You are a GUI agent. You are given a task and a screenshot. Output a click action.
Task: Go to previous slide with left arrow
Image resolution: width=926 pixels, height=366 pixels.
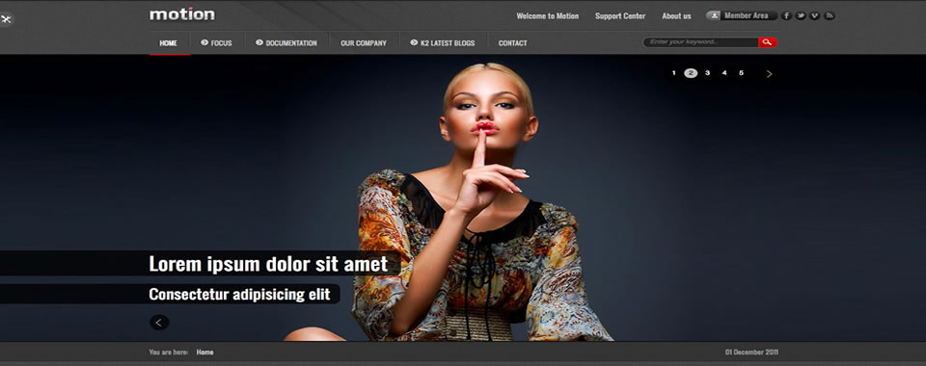pyautogui.click(x=159, y=323)
